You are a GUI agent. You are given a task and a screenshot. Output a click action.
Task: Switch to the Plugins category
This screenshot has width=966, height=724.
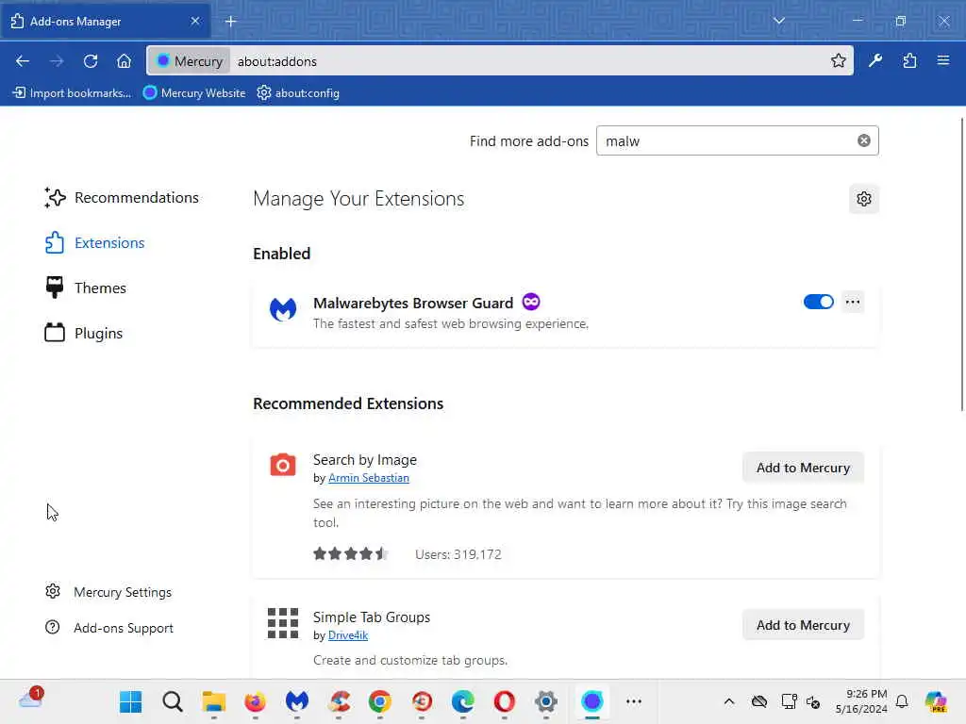(x=84, y=333)
